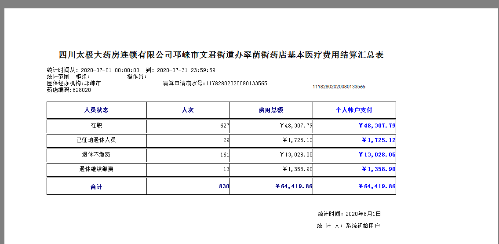Click the black ¥1,725.12 total cost cell
The width and height of the screenshot is (499, 244).
pos(271,140)
